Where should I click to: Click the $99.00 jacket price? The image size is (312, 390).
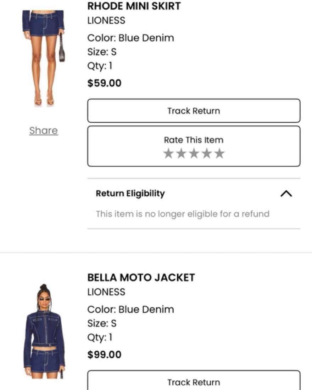click(104, 355)
